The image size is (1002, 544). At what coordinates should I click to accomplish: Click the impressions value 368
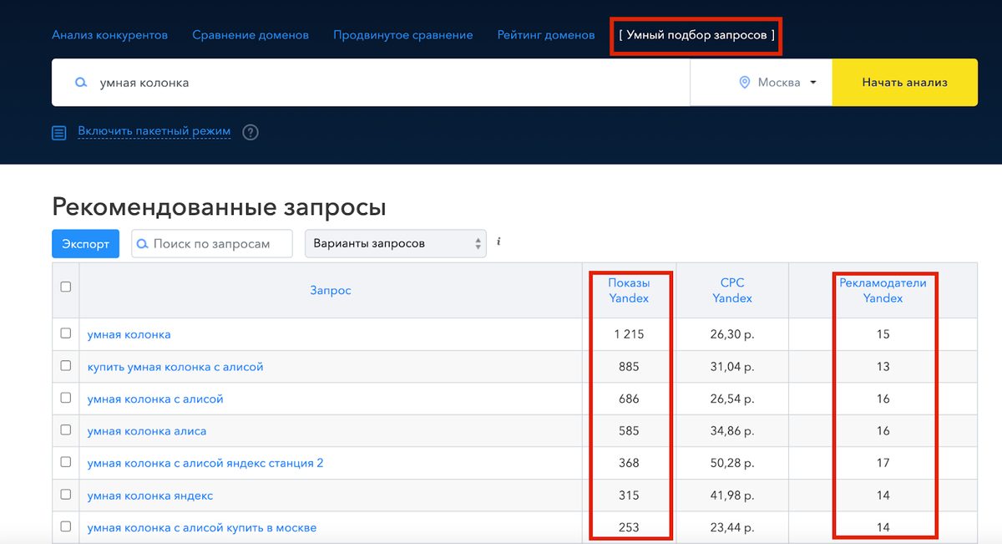[x=629, y=463]
